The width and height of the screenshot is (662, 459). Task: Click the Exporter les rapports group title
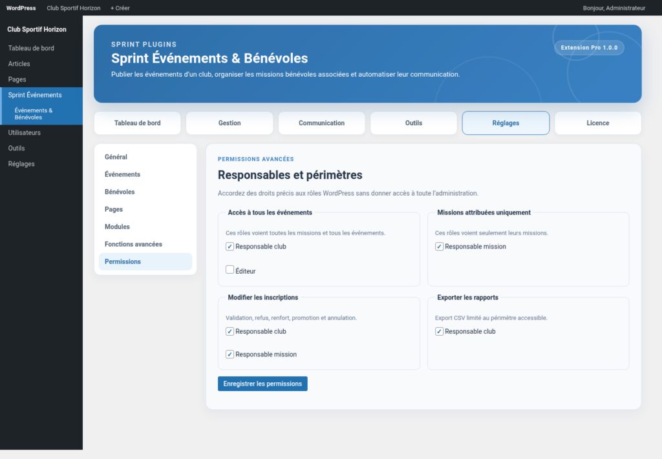point(468,298)
